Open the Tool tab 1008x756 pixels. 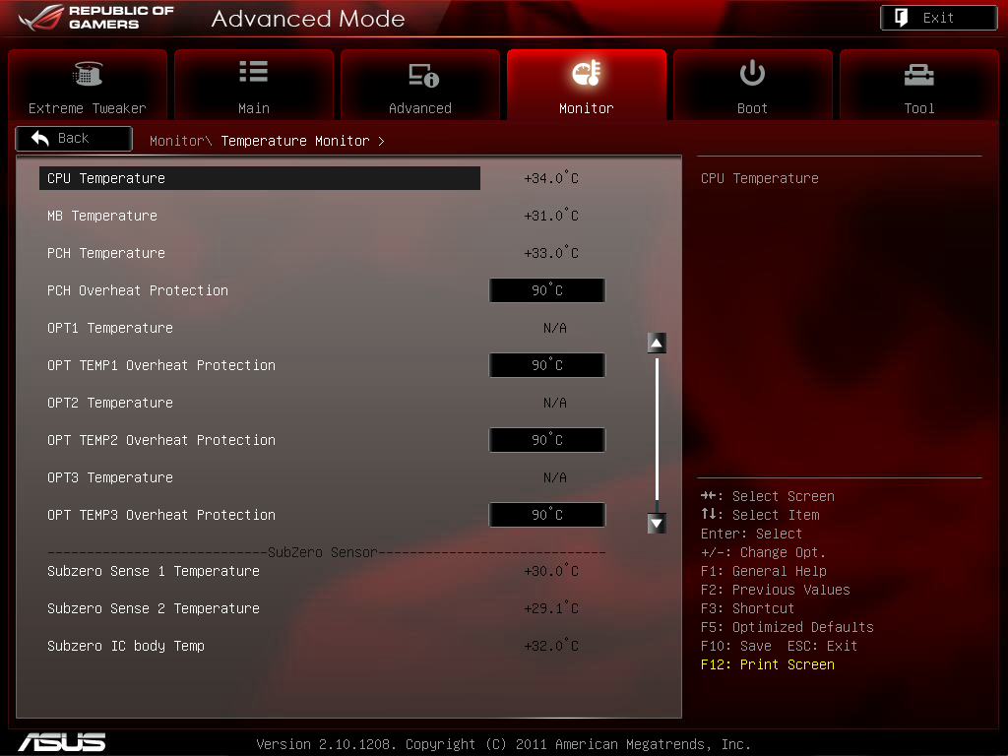(919, 85)
